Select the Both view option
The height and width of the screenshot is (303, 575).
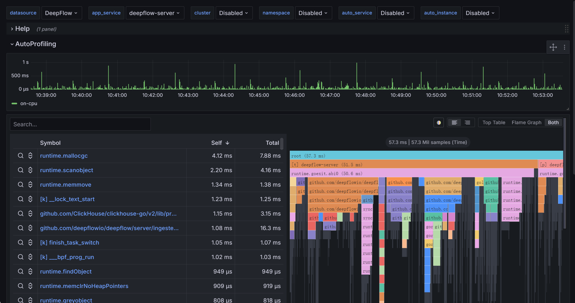tap(553, 123)
